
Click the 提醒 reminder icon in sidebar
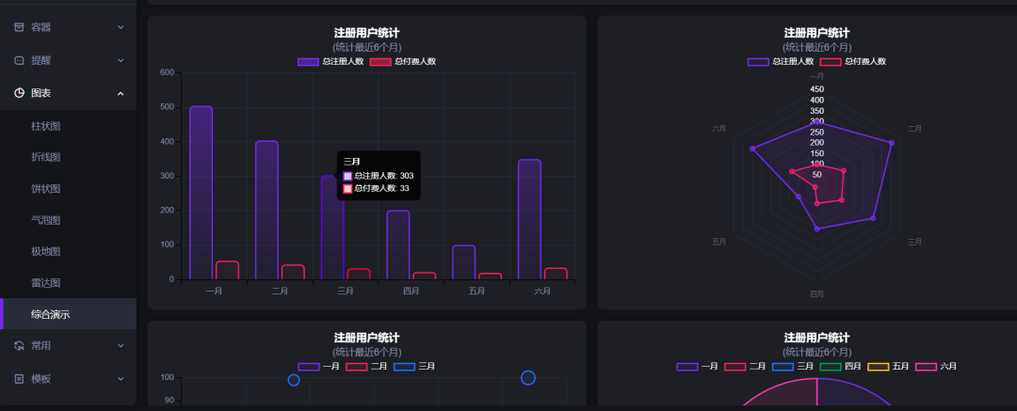click(19, 60)
